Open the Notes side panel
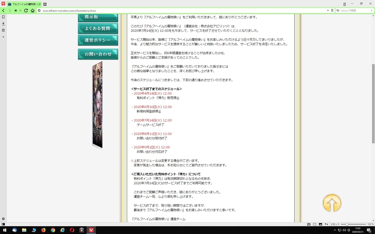The width and height of the screenshot is (375, 234). (3, 30)
